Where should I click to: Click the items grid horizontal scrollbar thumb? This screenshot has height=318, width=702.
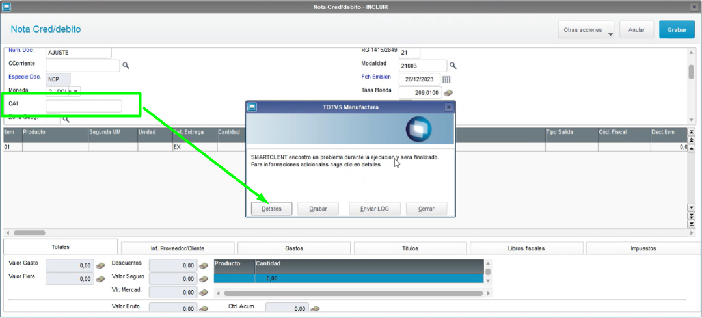[x=29, y=233]
